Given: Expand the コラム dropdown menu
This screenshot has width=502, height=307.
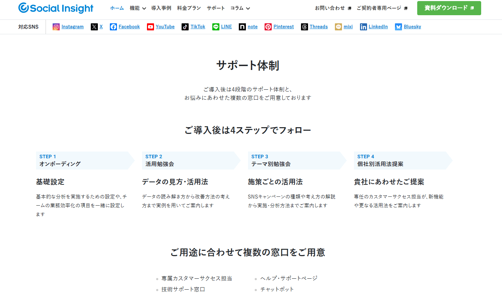Looking at the screenshot, I should (240, 8).
